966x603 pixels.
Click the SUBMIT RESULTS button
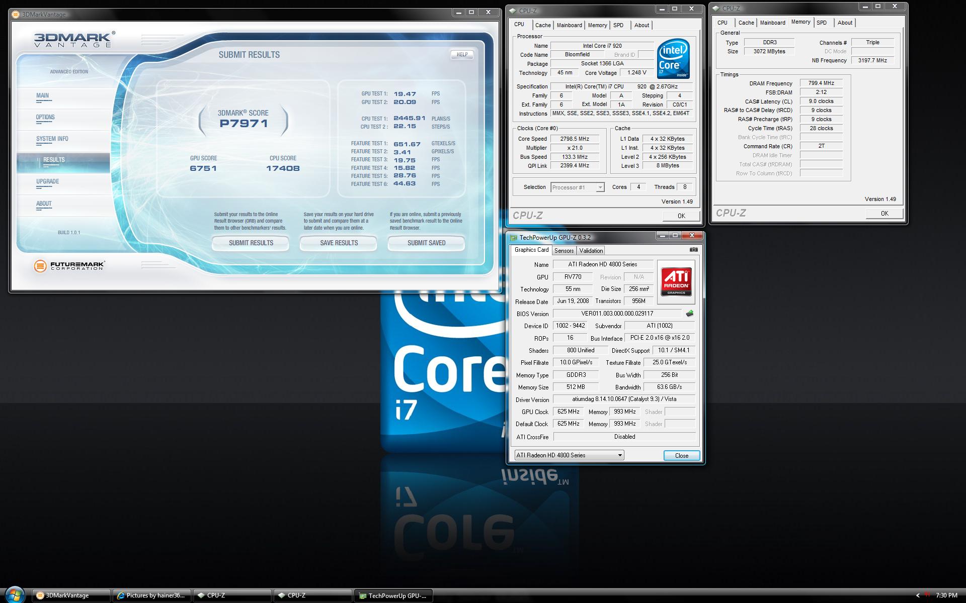tap(251, 243)
